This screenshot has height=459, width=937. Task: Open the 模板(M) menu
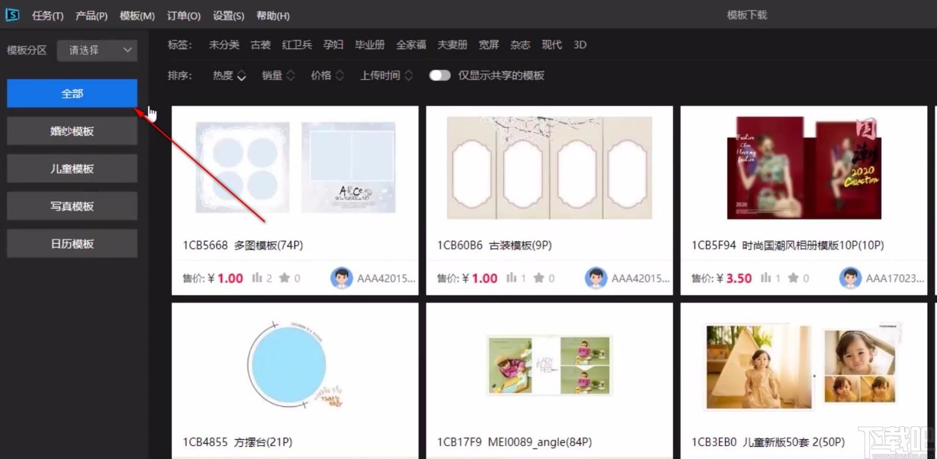coord(137,16)
